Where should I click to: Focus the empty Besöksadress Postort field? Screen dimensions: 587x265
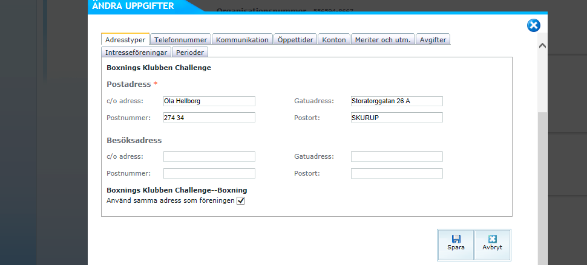click(x=397, y=173)
